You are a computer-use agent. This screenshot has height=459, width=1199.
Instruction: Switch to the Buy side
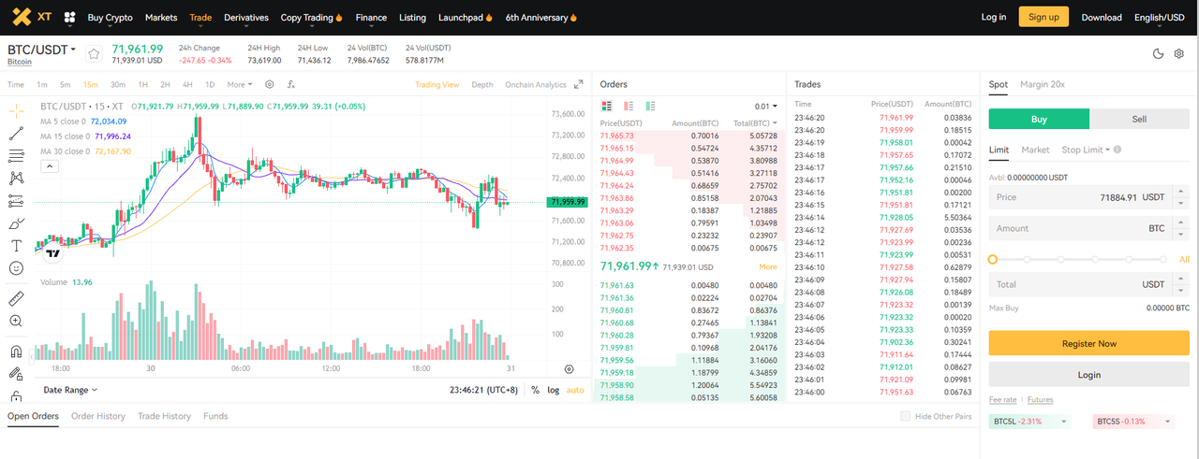pyautogui.click(x=1040, y=119)
